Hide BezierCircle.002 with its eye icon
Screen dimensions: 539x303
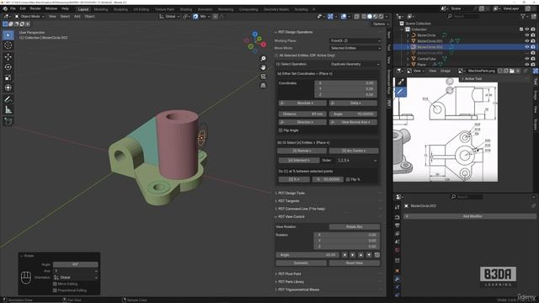[x=527, y=47]
